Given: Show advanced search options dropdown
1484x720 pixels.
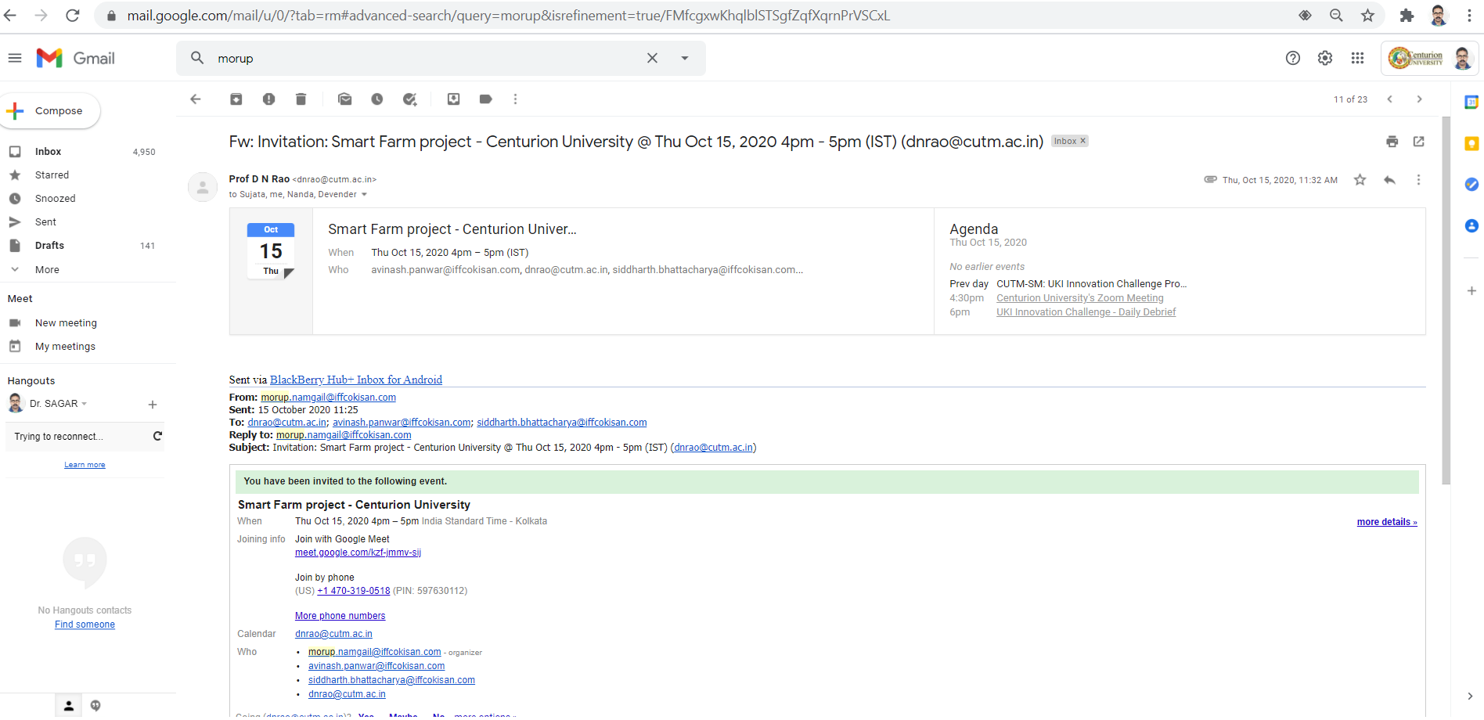Looking at the screenshot, I should pyautogui.click(x=685, y=58).
